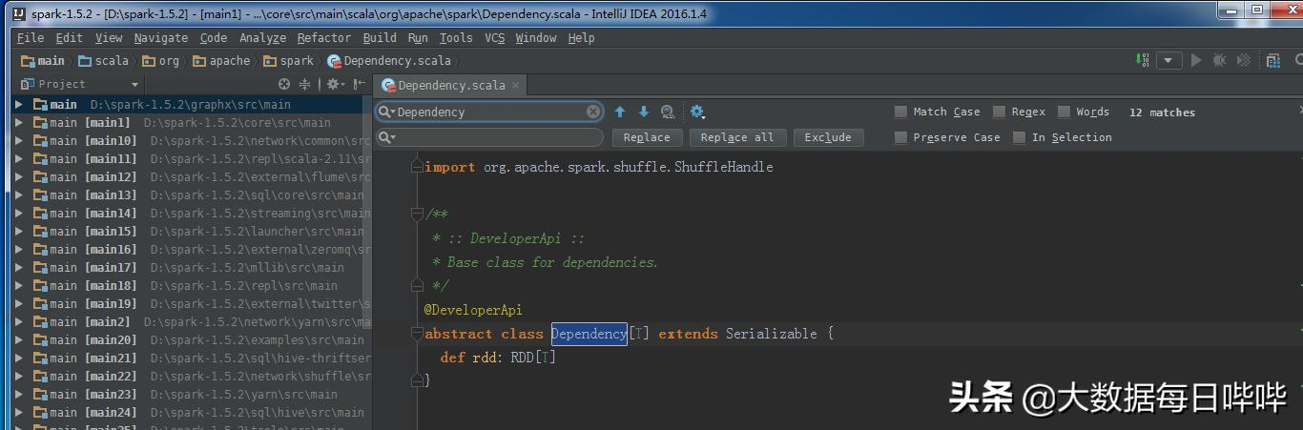Viewport: 1303px width, 430px height.
Task: Open the Project Structure icon
Action: pyautogui.click(x=1273, y=60)
